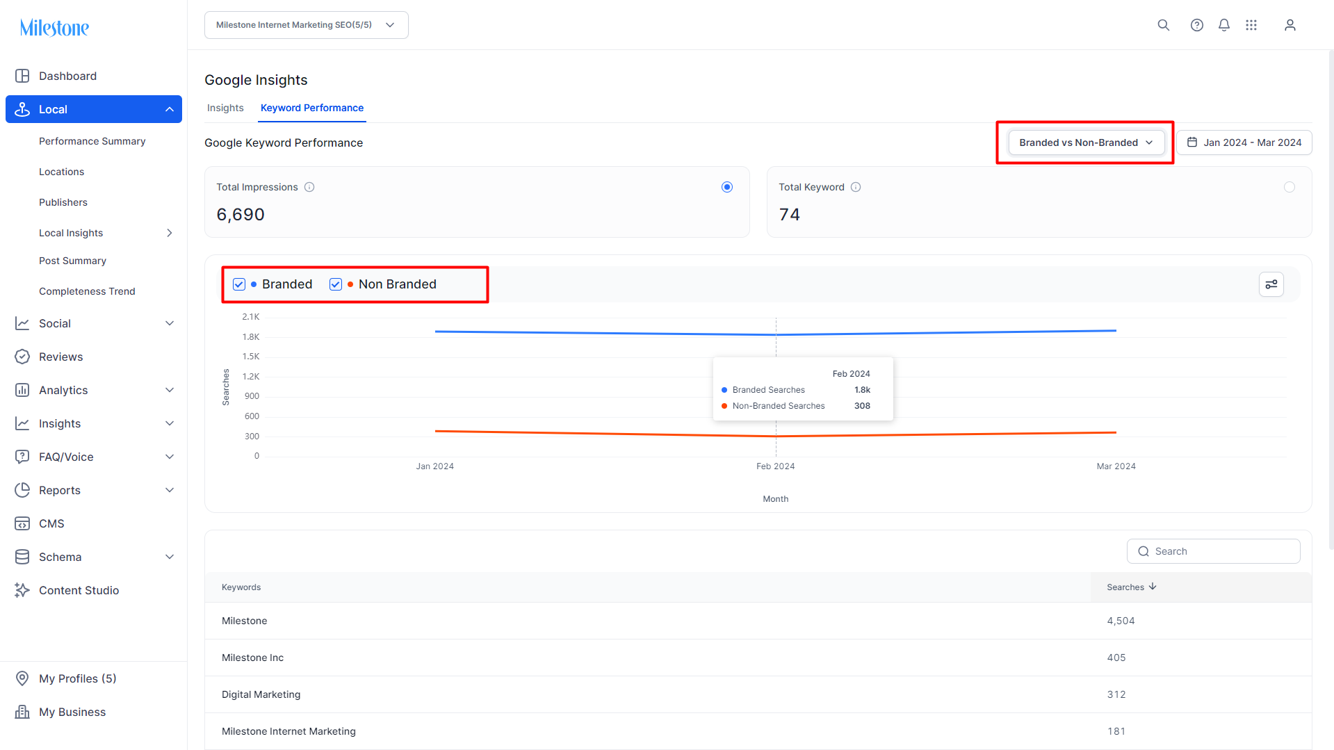Collapse the Local menu chevron
This screenshot has height=750, width=1334.
pos(169,109)
